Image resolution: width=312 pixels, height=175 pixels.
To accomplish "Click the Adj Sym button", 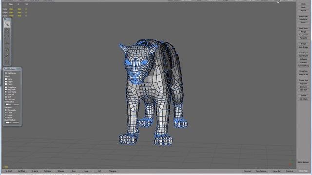I will coord(303,84).
